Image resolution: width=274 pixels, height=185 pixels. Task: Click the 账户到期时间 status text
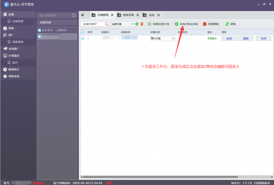click(x=78, y=183)
